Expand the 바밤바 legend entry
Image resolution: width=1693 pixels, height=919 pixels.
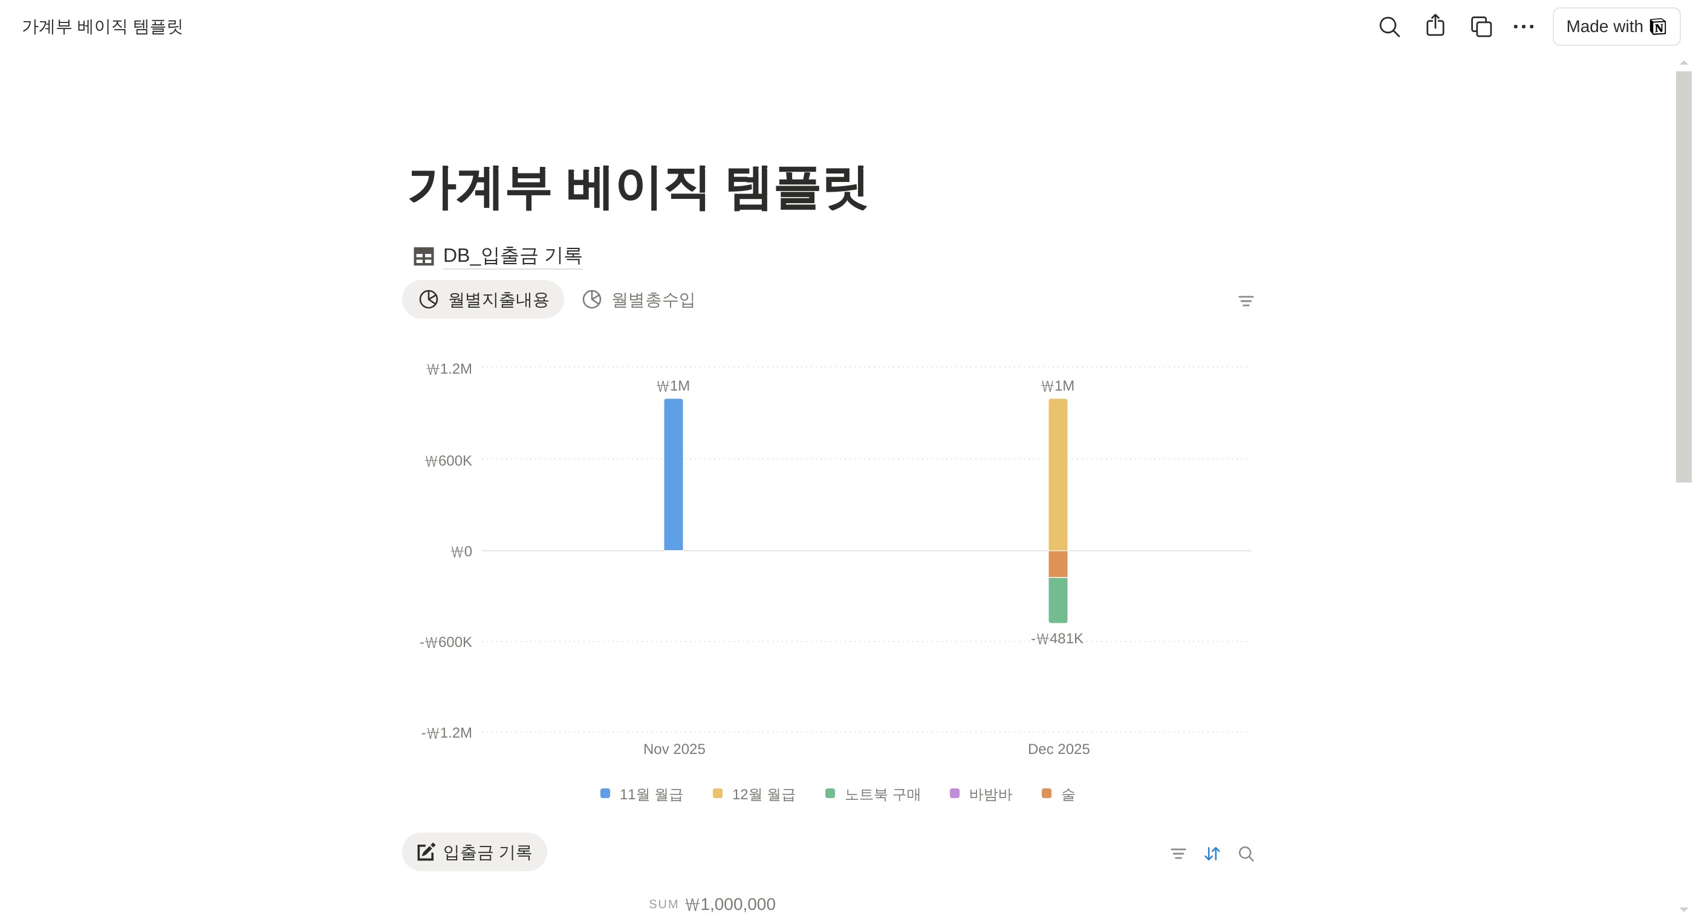point(981,794)
